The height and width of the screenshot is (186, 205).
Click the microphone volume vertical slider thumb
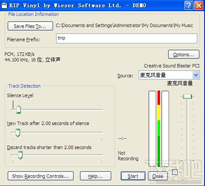[x=187, y=96]
